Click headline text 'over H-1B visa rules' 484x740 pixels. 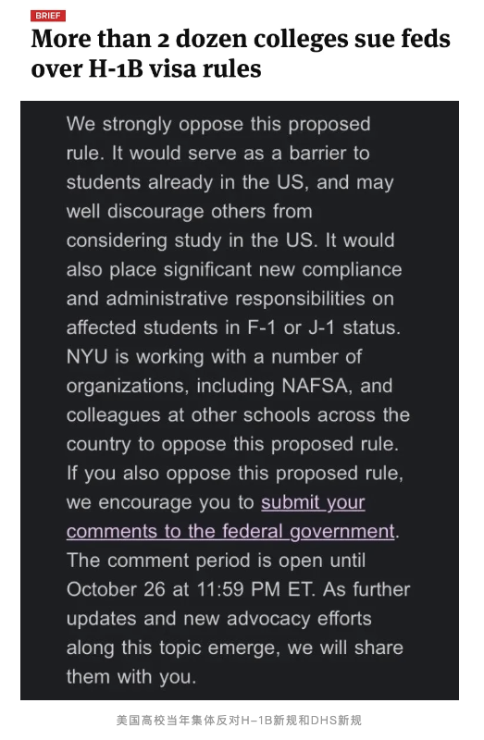coord(146,68)
